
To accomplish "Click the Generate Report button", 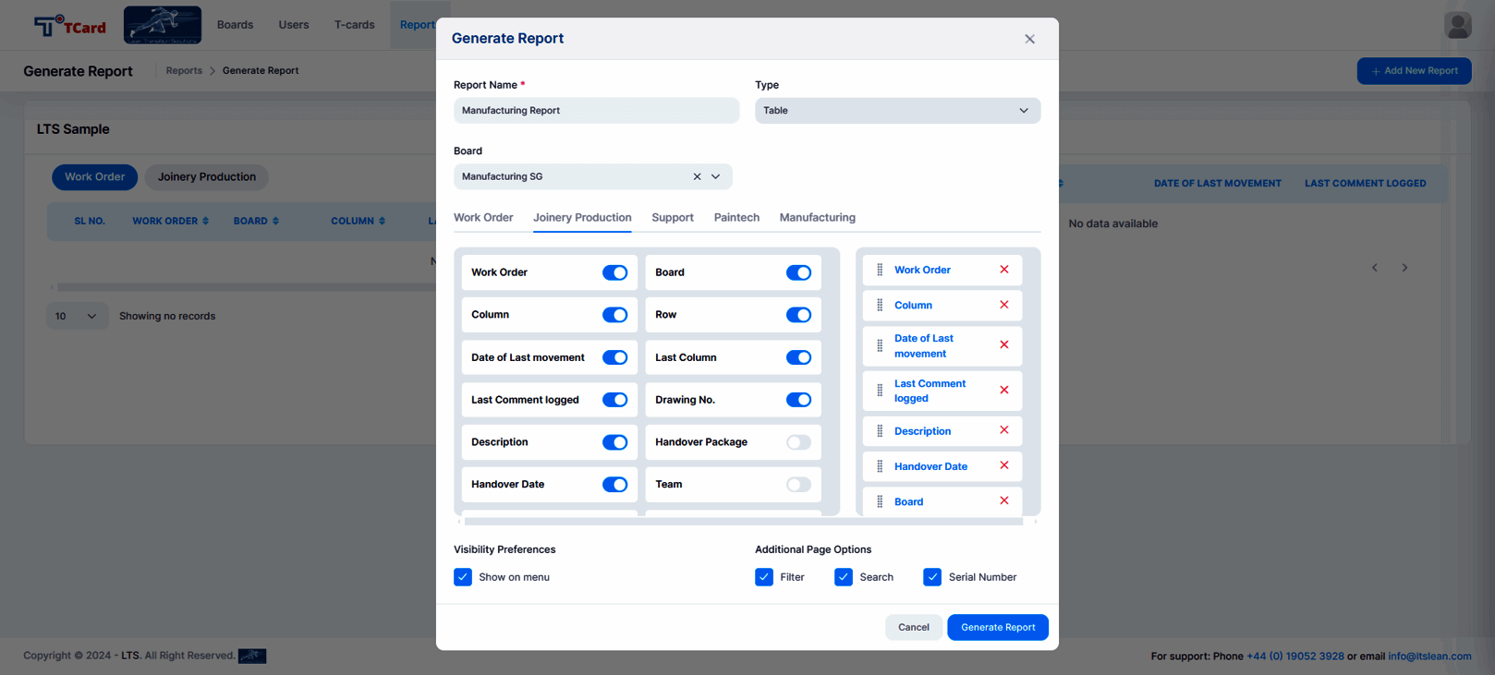I will coord(998,627).
